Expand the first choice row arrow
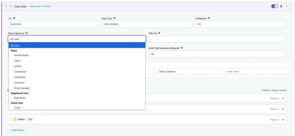The height and width of the screenshot is (136, 295). [283, 99]
